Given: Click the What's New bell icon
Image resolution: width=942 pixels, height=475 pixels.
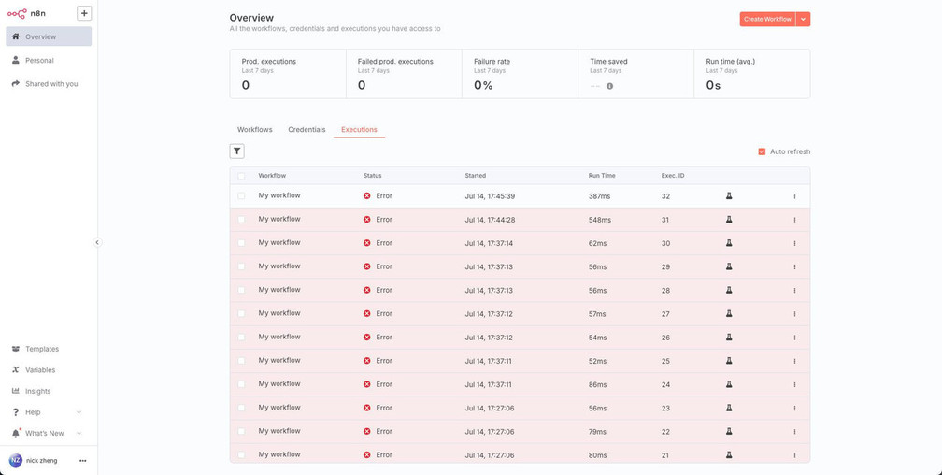Looking at the screenshot, I should pos(16,433).
